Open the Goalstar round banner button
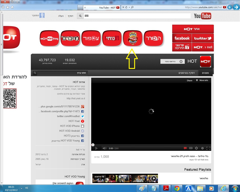 coord(133,38)
